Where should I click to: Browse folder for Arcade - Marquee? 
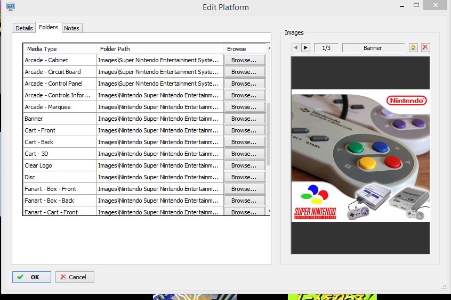[x=244, y=107]
